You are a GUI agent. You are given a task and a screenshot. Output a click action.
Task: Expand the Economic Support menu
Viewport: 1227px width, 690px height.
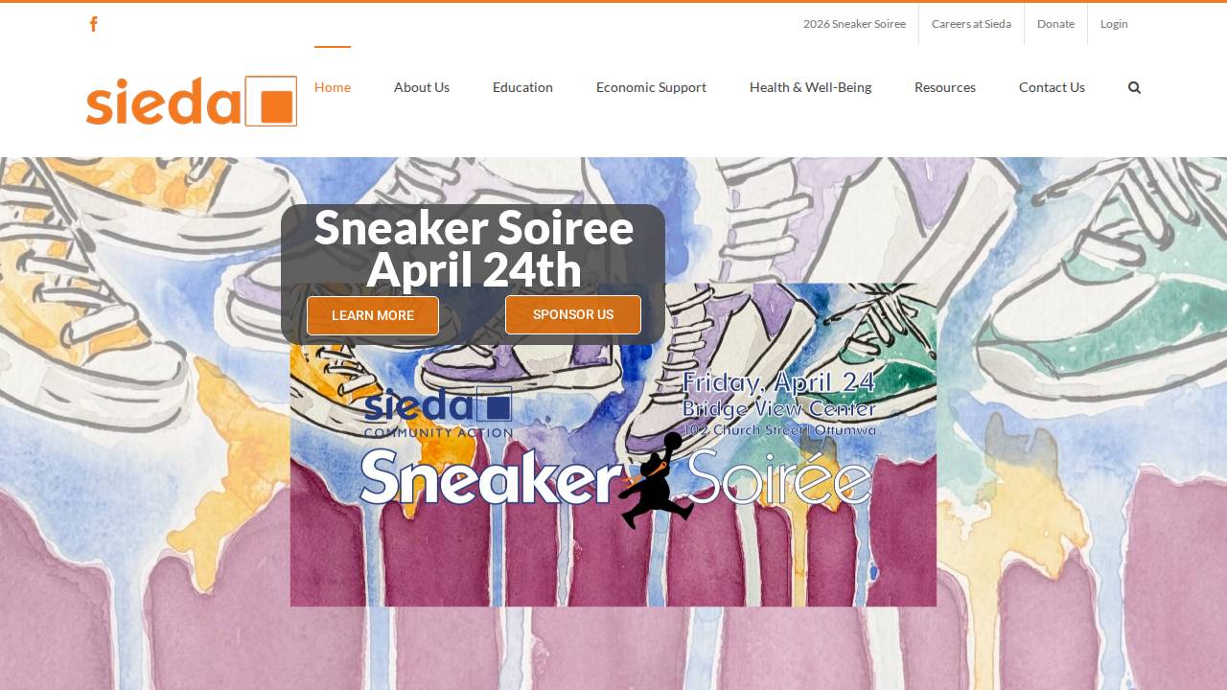click(x=651, y=87)
